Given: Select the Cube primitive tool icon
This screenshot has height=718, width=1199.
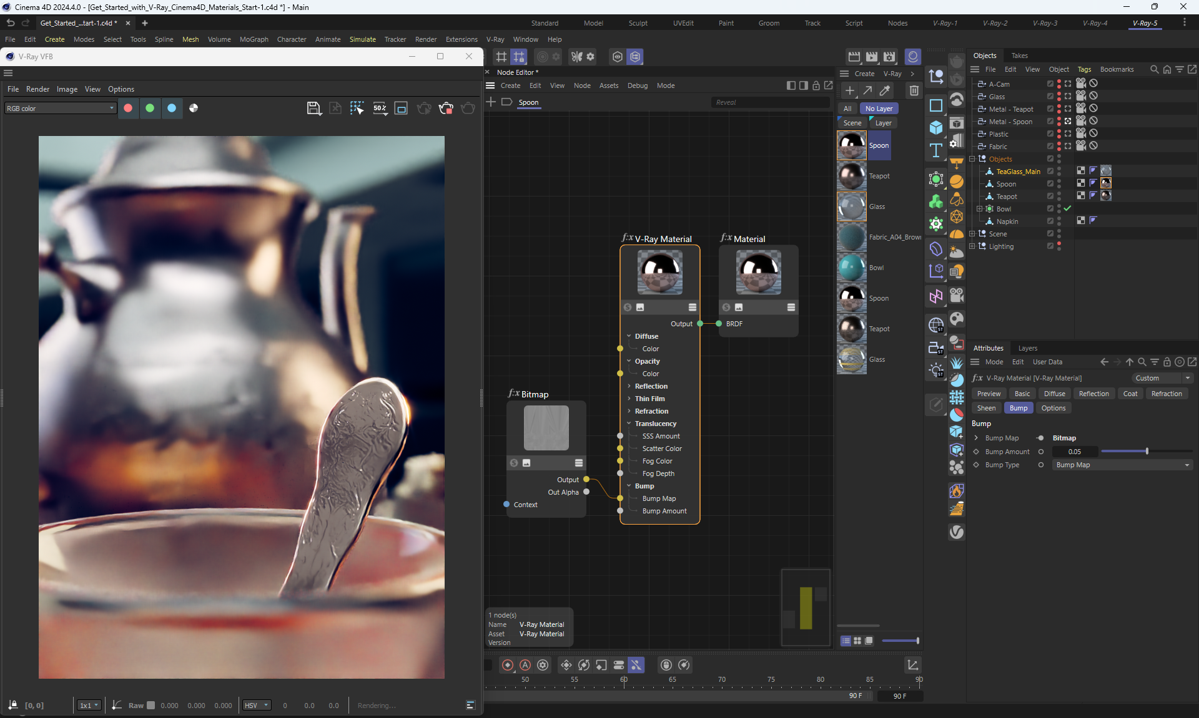Looking at the screenshot, I should coord(935,128).
